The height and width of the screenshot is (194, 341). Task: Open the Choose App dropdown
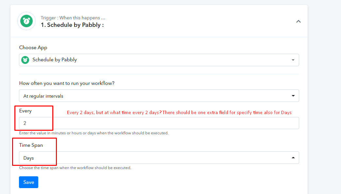pyautogui.click(x=159, y=60)
